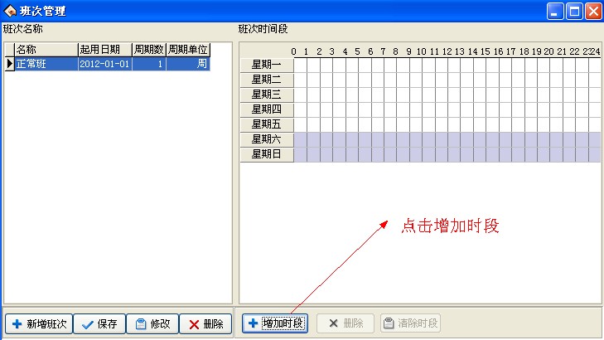Minimize the 班次管理 window
604x340 pixels.
click(554, 11)
